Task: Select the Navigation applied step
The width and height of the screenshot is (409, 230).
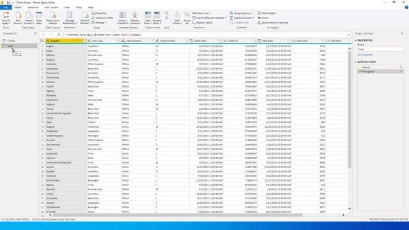Action: pos(380,72)
